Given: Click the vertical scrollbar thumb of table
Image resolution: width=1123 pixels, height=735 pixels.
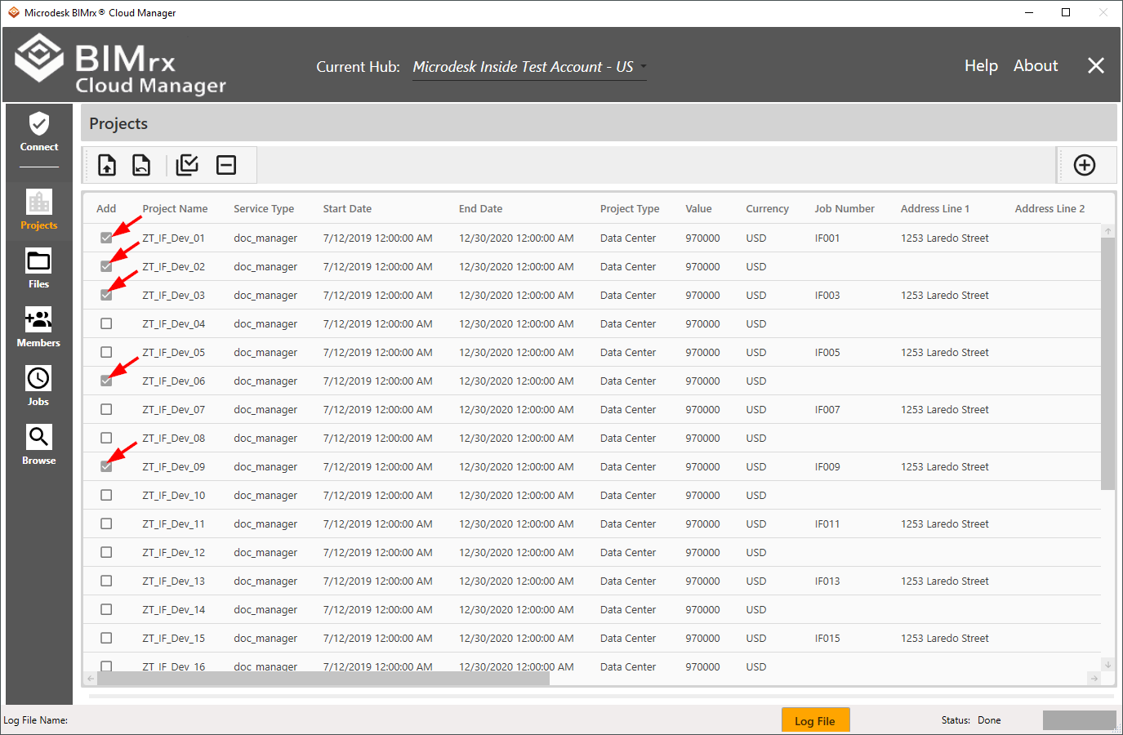Looking at the screenshot, I should pyautogui.click(x=1107, y=363).
